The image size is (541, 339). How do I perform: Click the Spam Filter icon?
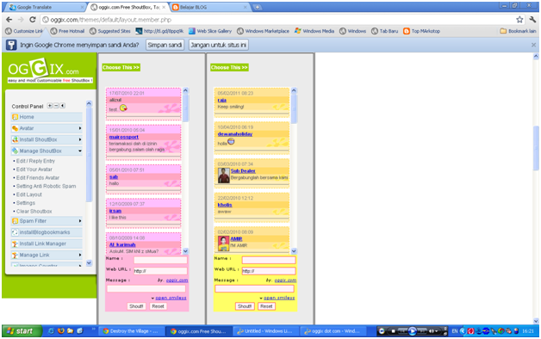click(x=16, y=221)
